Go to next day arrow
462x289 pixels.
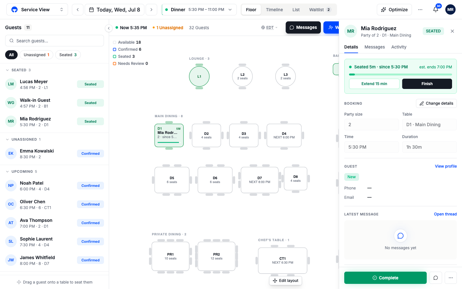pos(151,10)
